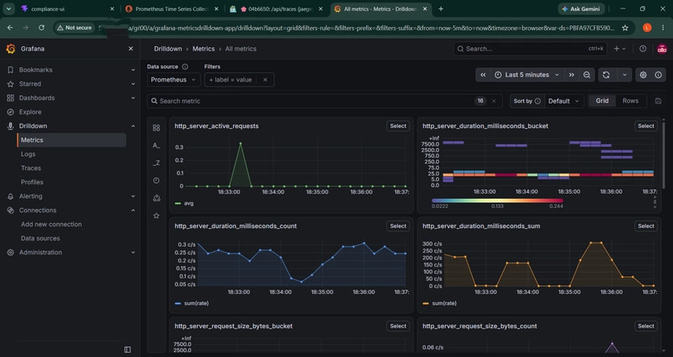Image resolution: width=673 pixels, height=357 pixels.
Task: Collapse the Connections menu section
Action: click(133, 210)
